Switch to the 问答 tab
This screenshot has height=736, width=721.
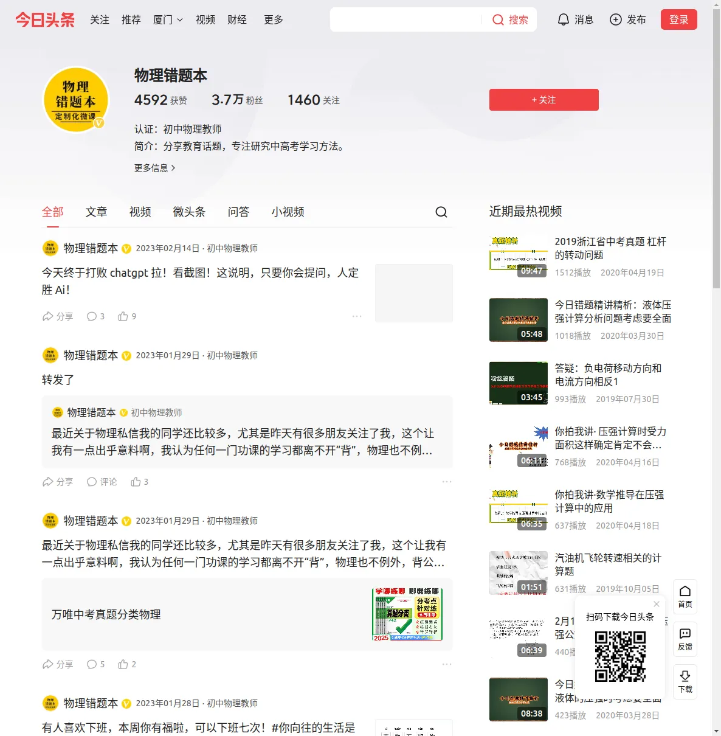pos(239,212)
